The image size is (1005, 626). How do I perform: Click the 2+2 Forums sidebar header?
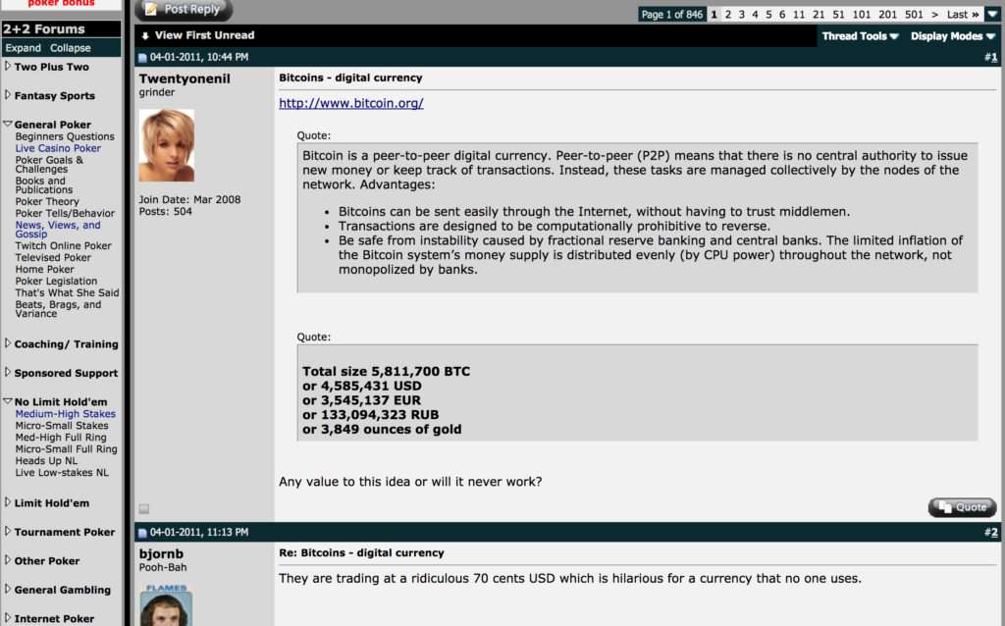coord(61,28)
